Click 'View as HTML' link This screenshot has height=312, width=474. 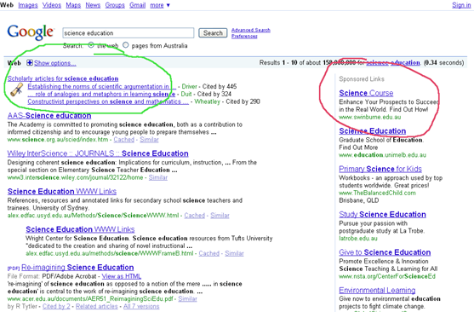[122, 276]
